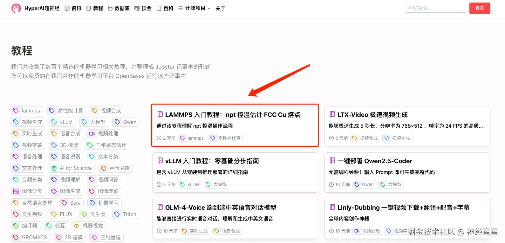Click the picture icon beside 图像分类
This screenshot has width=505, height=243.
16,191
